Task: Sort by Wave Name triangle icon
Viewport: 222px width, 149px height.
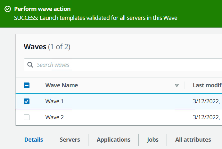Action: tap(177, 85)
